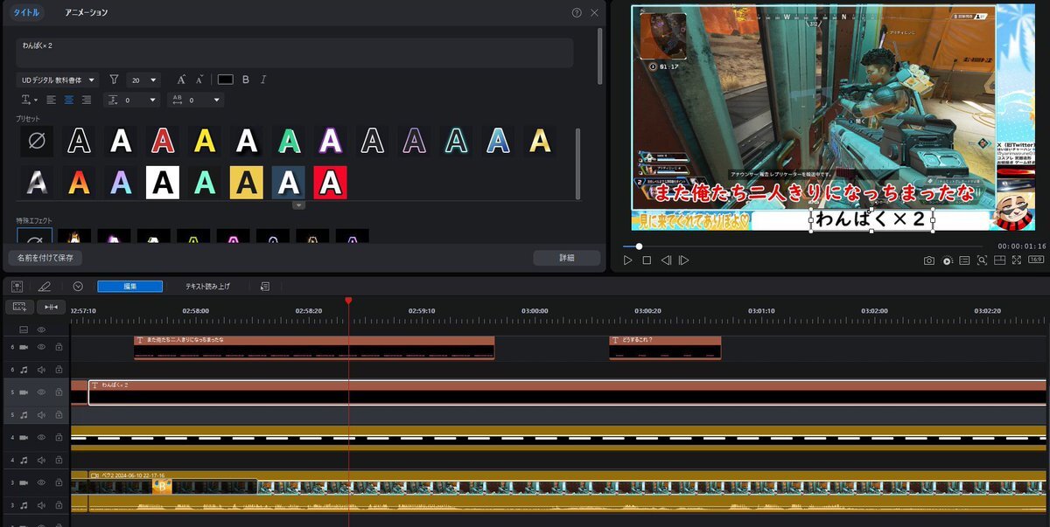The width and height of the screenshot is (1050, 527).
Task: Expand the circled down-arrow menu in timeline toolbar
Action: [x=78, y=286]
